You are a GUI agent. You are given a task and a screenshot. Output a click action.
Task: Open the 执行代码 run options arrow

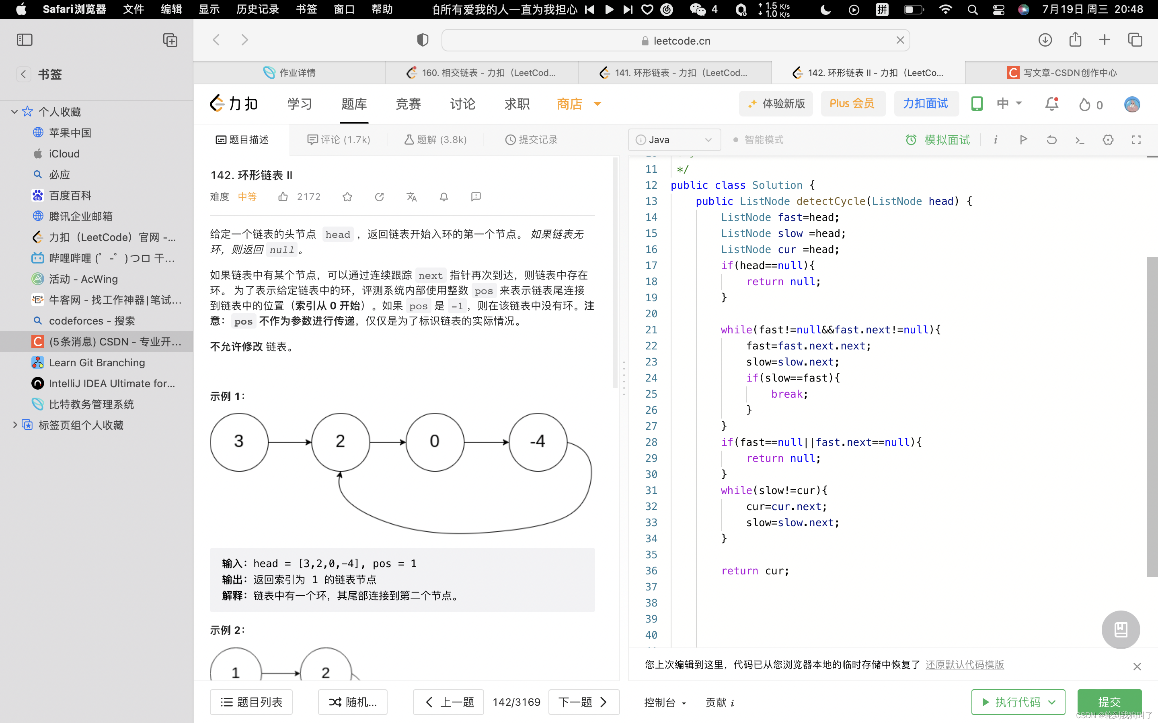1052,702
